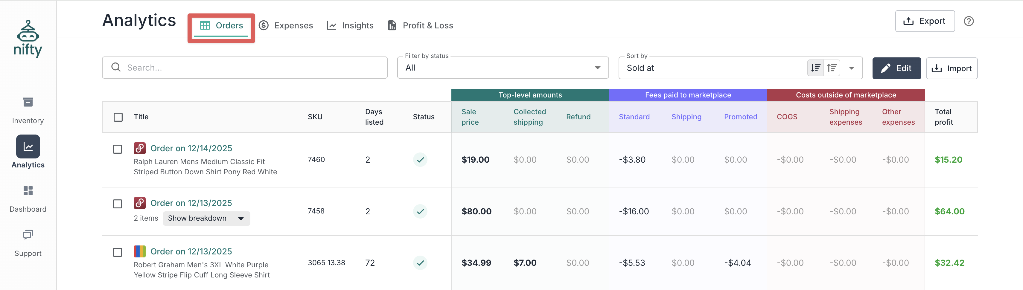Screen dimensions: 1023x290
Task: Expand Show breakdown for 2 items order
Action: [206, 219]
